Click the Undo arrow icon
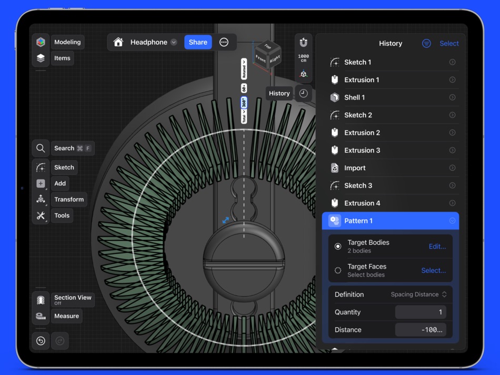Screen dimensions: 500x375 tap(41, 341)
